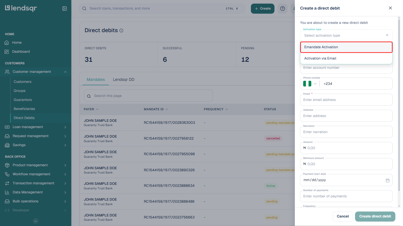Open the Select activation type dropdown
This screenshot has width=403, height=226.
(x=346, y=35)
